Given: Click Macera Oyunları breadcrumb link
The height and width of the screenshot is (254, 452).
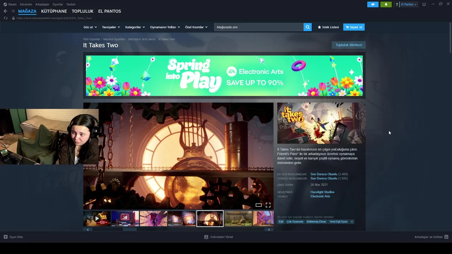Looking at the screenshot, I should (x=114, y=39).
